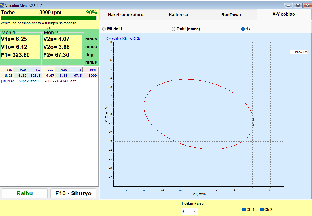Minimize the Vibration Meter window

click(288, 5)
